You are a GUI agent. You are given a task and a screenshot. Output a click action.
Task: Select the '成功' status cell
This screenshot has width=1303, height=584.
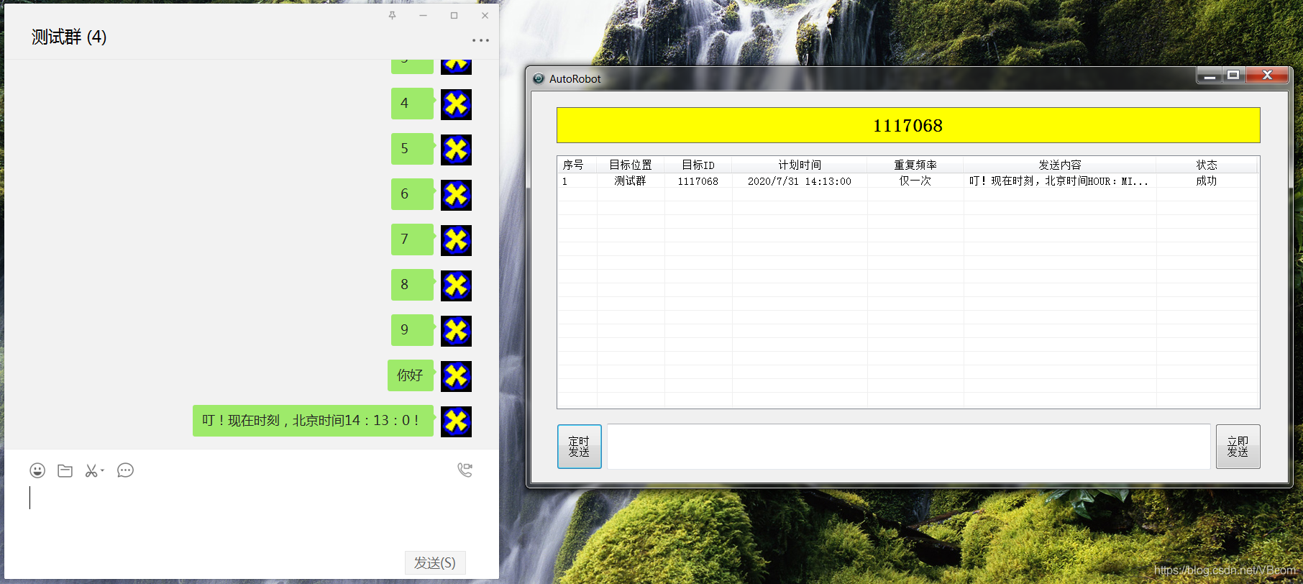pos(1207,181)
